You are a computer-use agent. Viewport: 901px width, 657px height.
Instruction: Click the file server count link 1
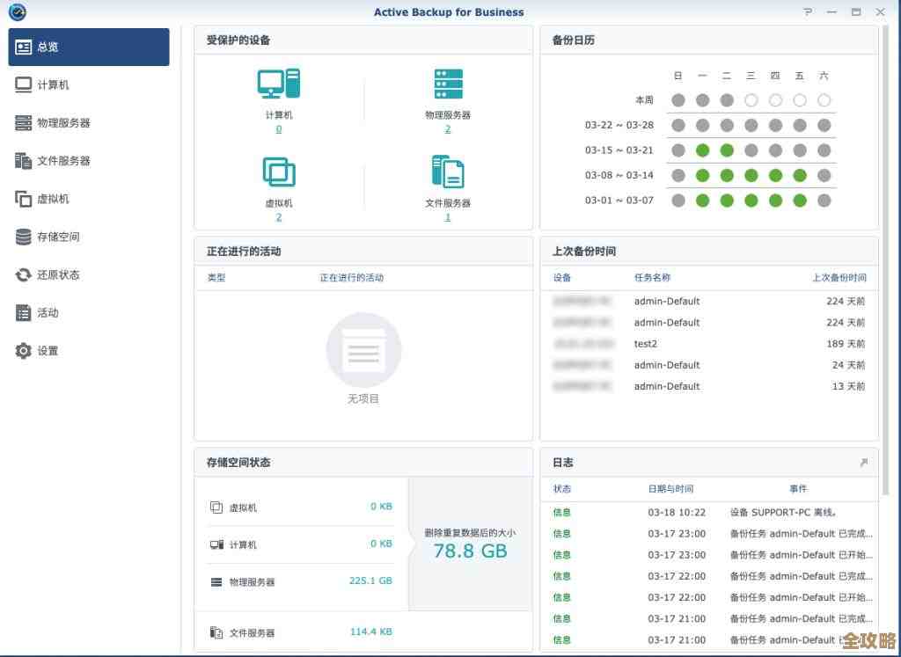[x=447, y=217]
